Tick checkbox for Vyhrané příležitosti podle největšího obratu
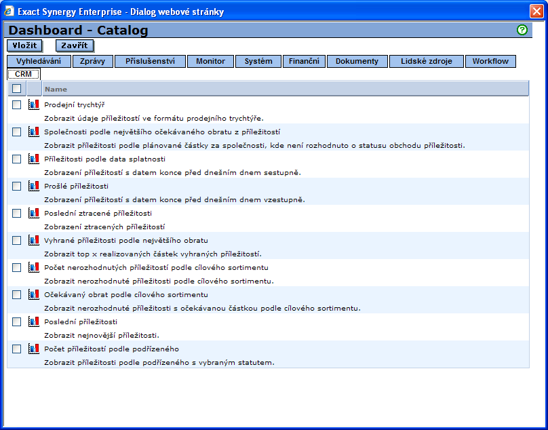 16,240
